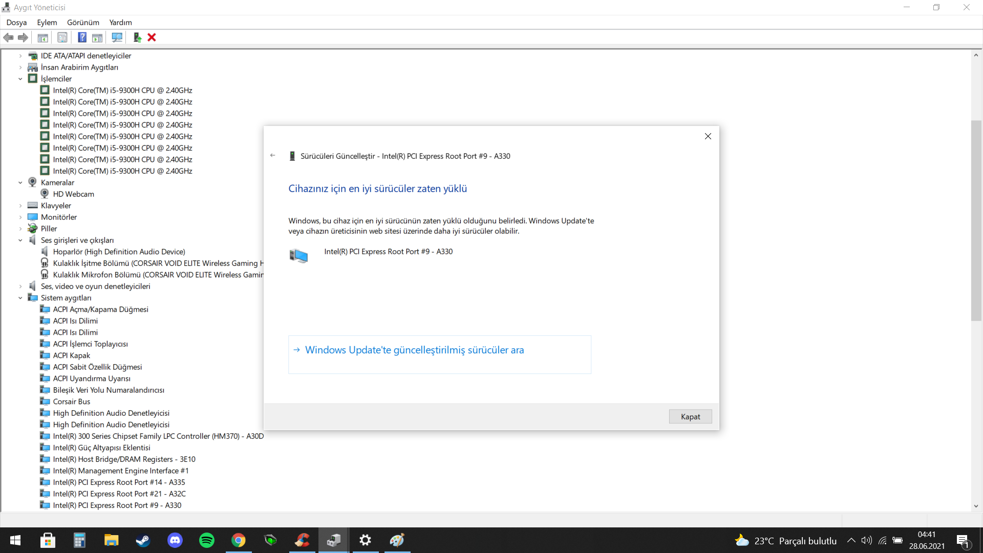
Task: Click the Update driver toolbar icon
Action: 137,37
